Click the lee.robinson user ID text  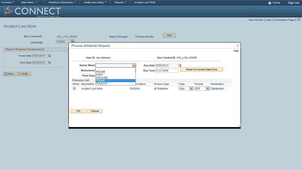[103, 58]
